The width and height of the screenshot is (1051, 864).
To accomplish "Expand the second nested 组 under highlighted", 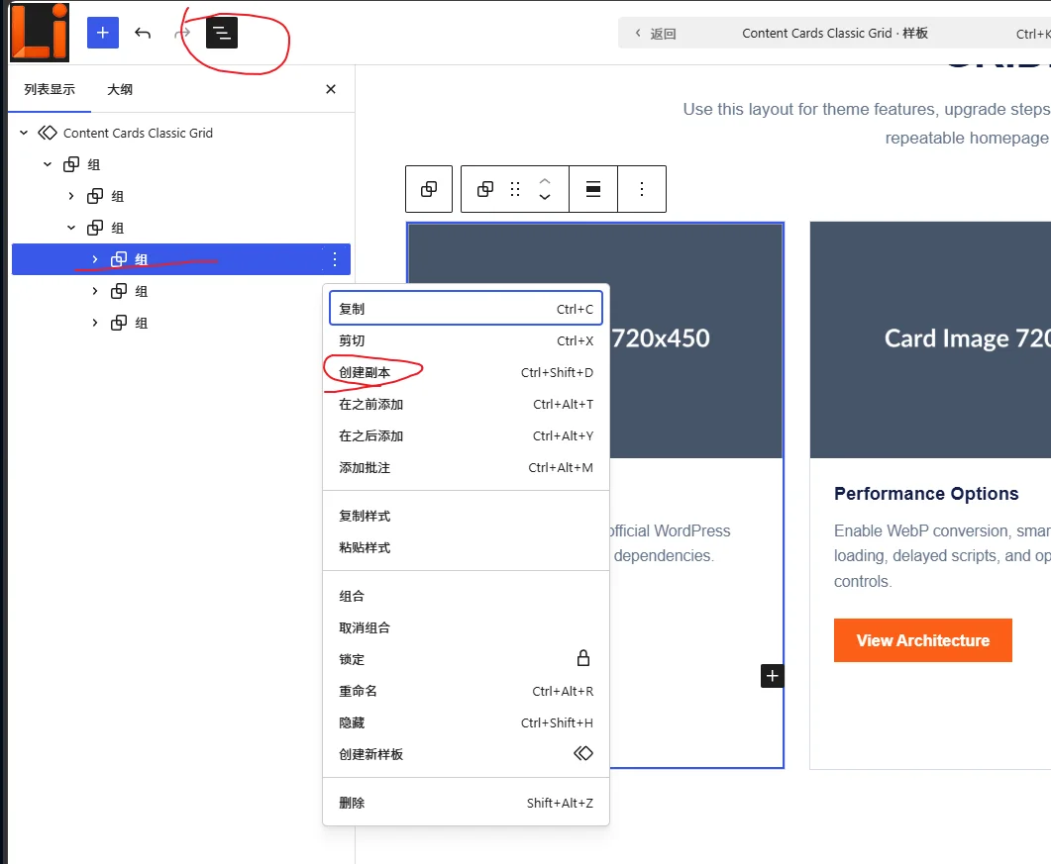I will click(x=94, y=291).
